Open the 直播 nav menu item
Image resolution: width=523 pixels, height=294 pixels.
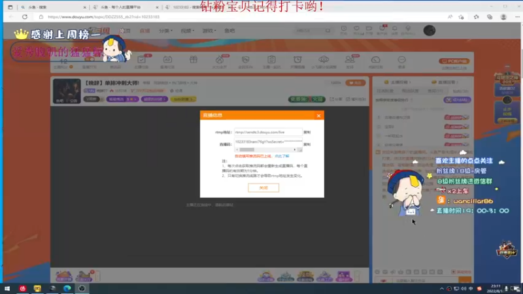(x=144, y=31)
